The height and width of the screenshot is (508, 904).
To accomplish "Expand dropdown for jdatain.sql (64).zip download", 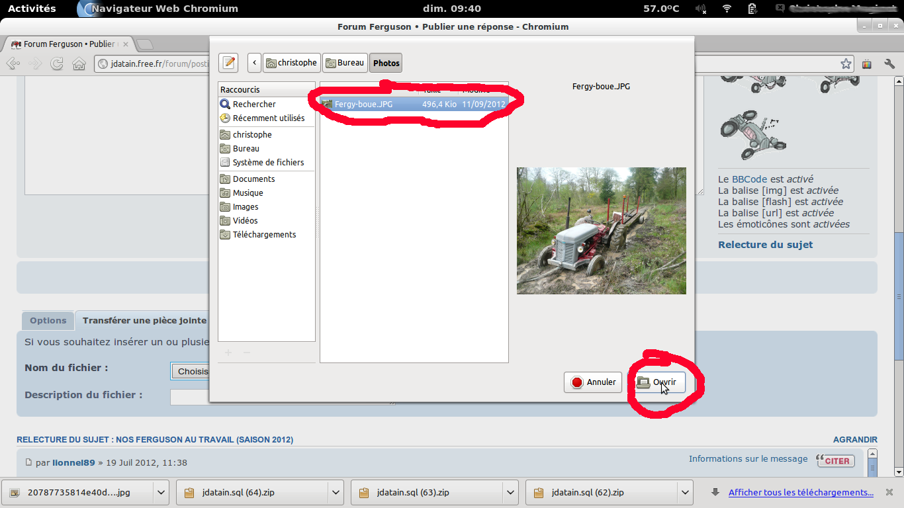I will [336, 492].
